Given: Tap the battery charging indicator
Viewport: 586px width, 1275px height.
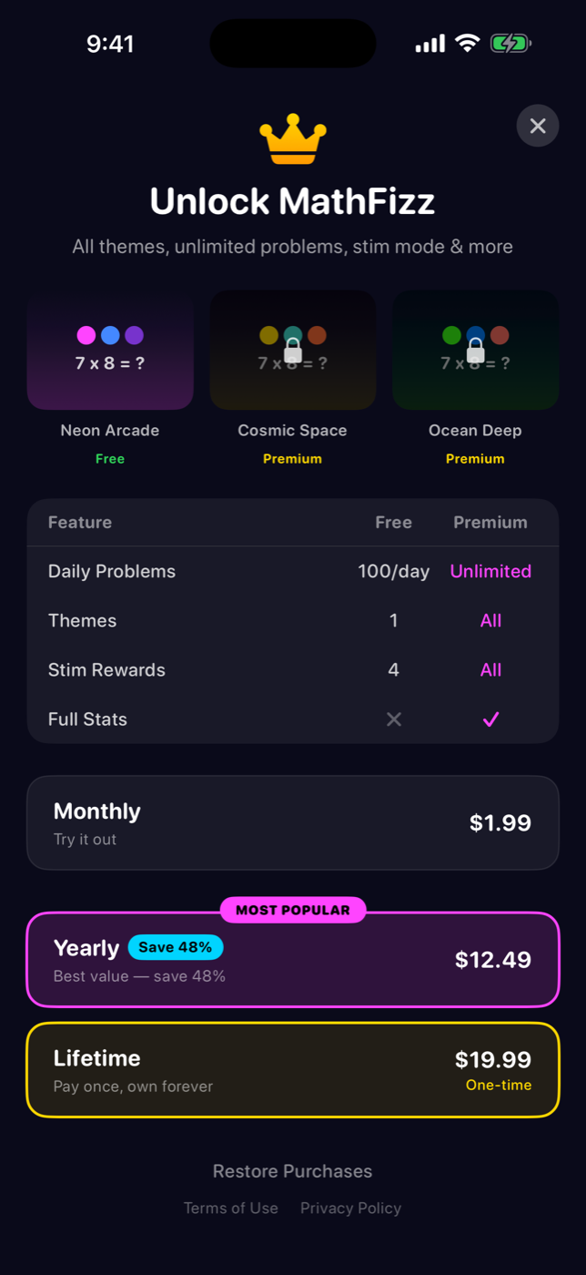Looking at the screenshot, I should tap(510, 42).
